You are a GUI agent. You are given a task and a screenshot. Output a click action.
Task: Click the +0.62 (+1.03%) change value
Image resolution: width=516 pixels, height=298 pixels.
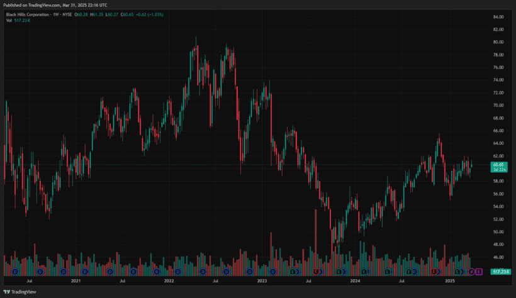(150, 14)
